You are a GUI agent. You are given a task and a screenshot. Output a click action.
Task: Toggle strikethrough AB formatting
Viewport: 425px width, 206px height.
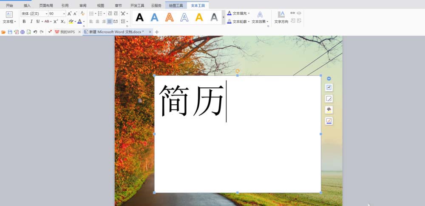[47, 21]
